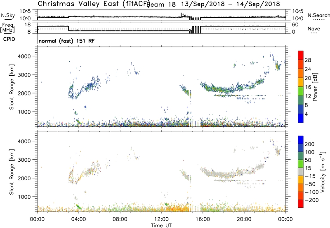Click the Power [dB] color bar title

[315, 87]
